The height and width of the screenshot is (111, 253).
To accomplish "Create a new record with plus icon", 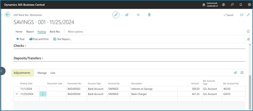I will [x=138, y=15].
